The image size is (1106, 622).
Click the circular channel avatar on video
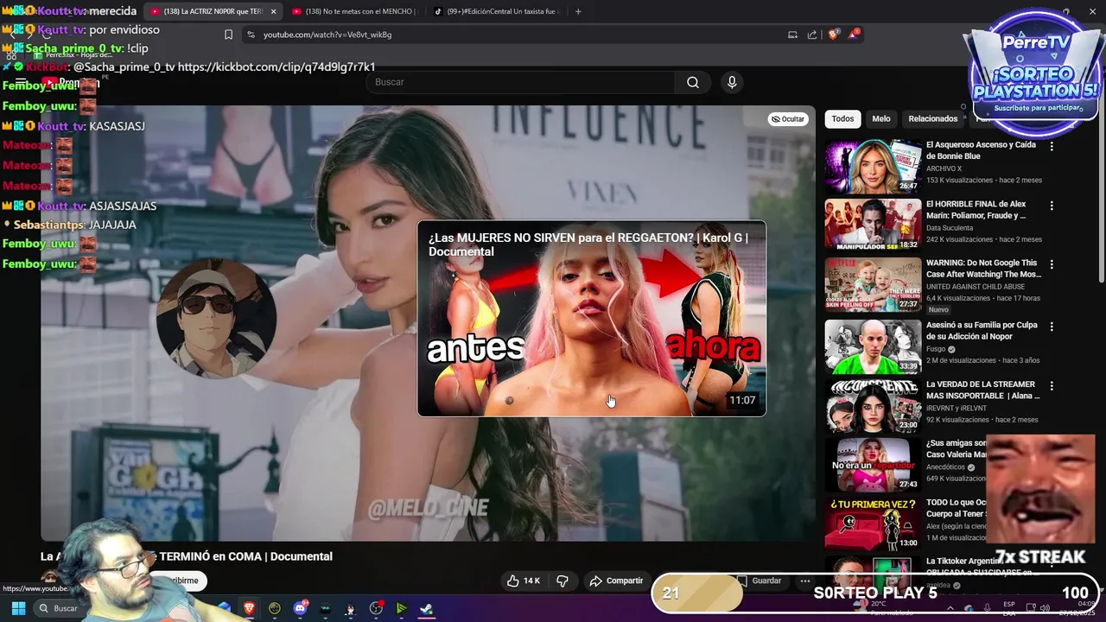pos(216,318)
